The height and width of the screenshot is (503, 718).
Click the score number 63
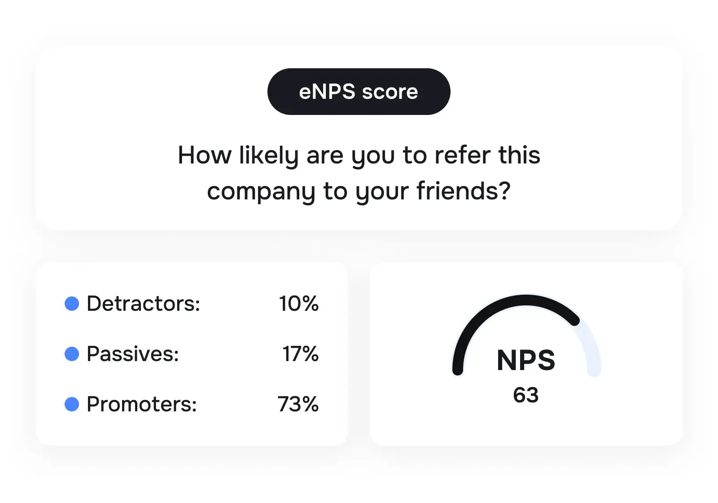(x=526, y=395)
